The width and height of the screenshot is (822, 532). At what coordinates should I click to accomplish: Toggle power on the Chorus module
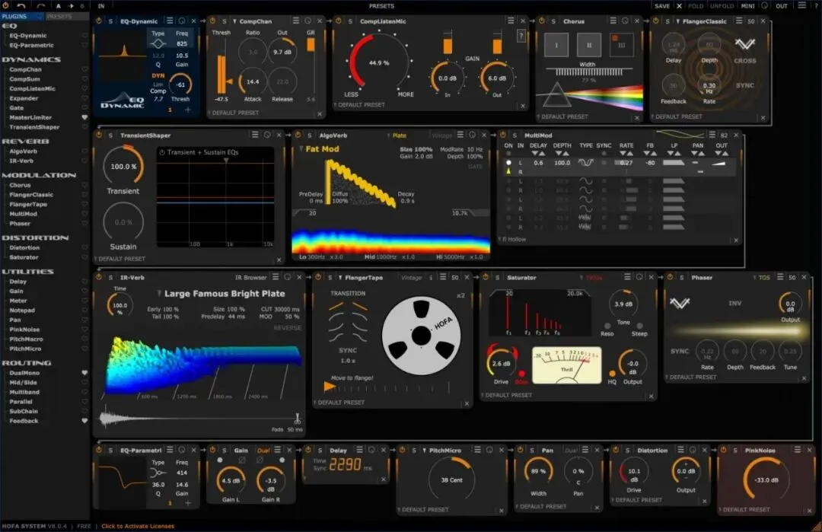tap(542, 21)
